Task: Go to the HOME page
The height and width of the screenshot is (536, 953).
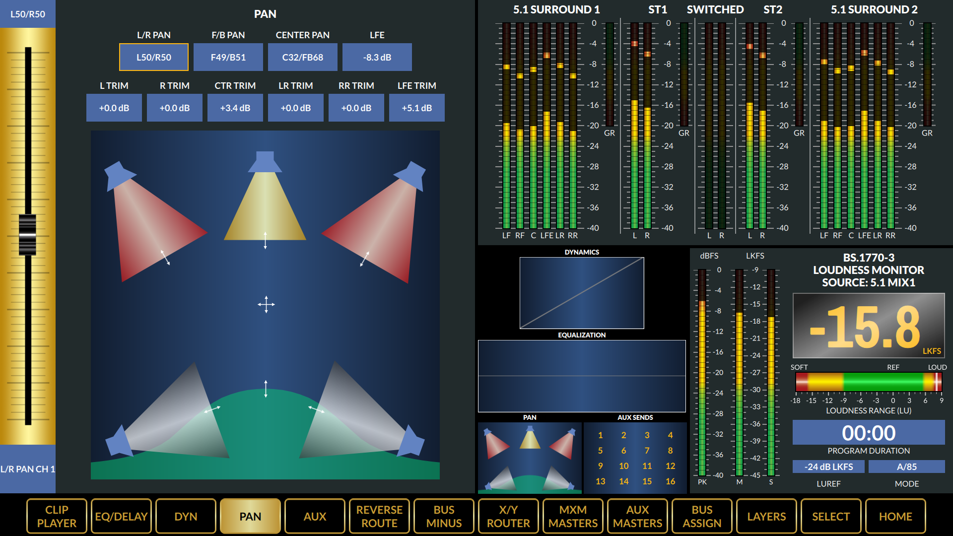Action: [895, 516]
